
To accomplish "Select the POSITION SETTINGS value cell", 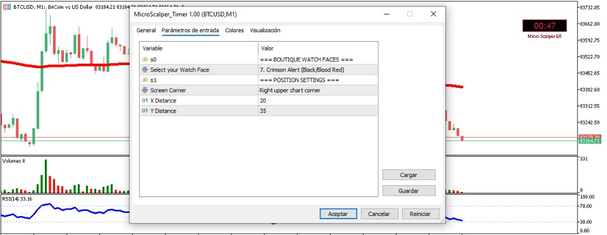I will coord(318,80).
